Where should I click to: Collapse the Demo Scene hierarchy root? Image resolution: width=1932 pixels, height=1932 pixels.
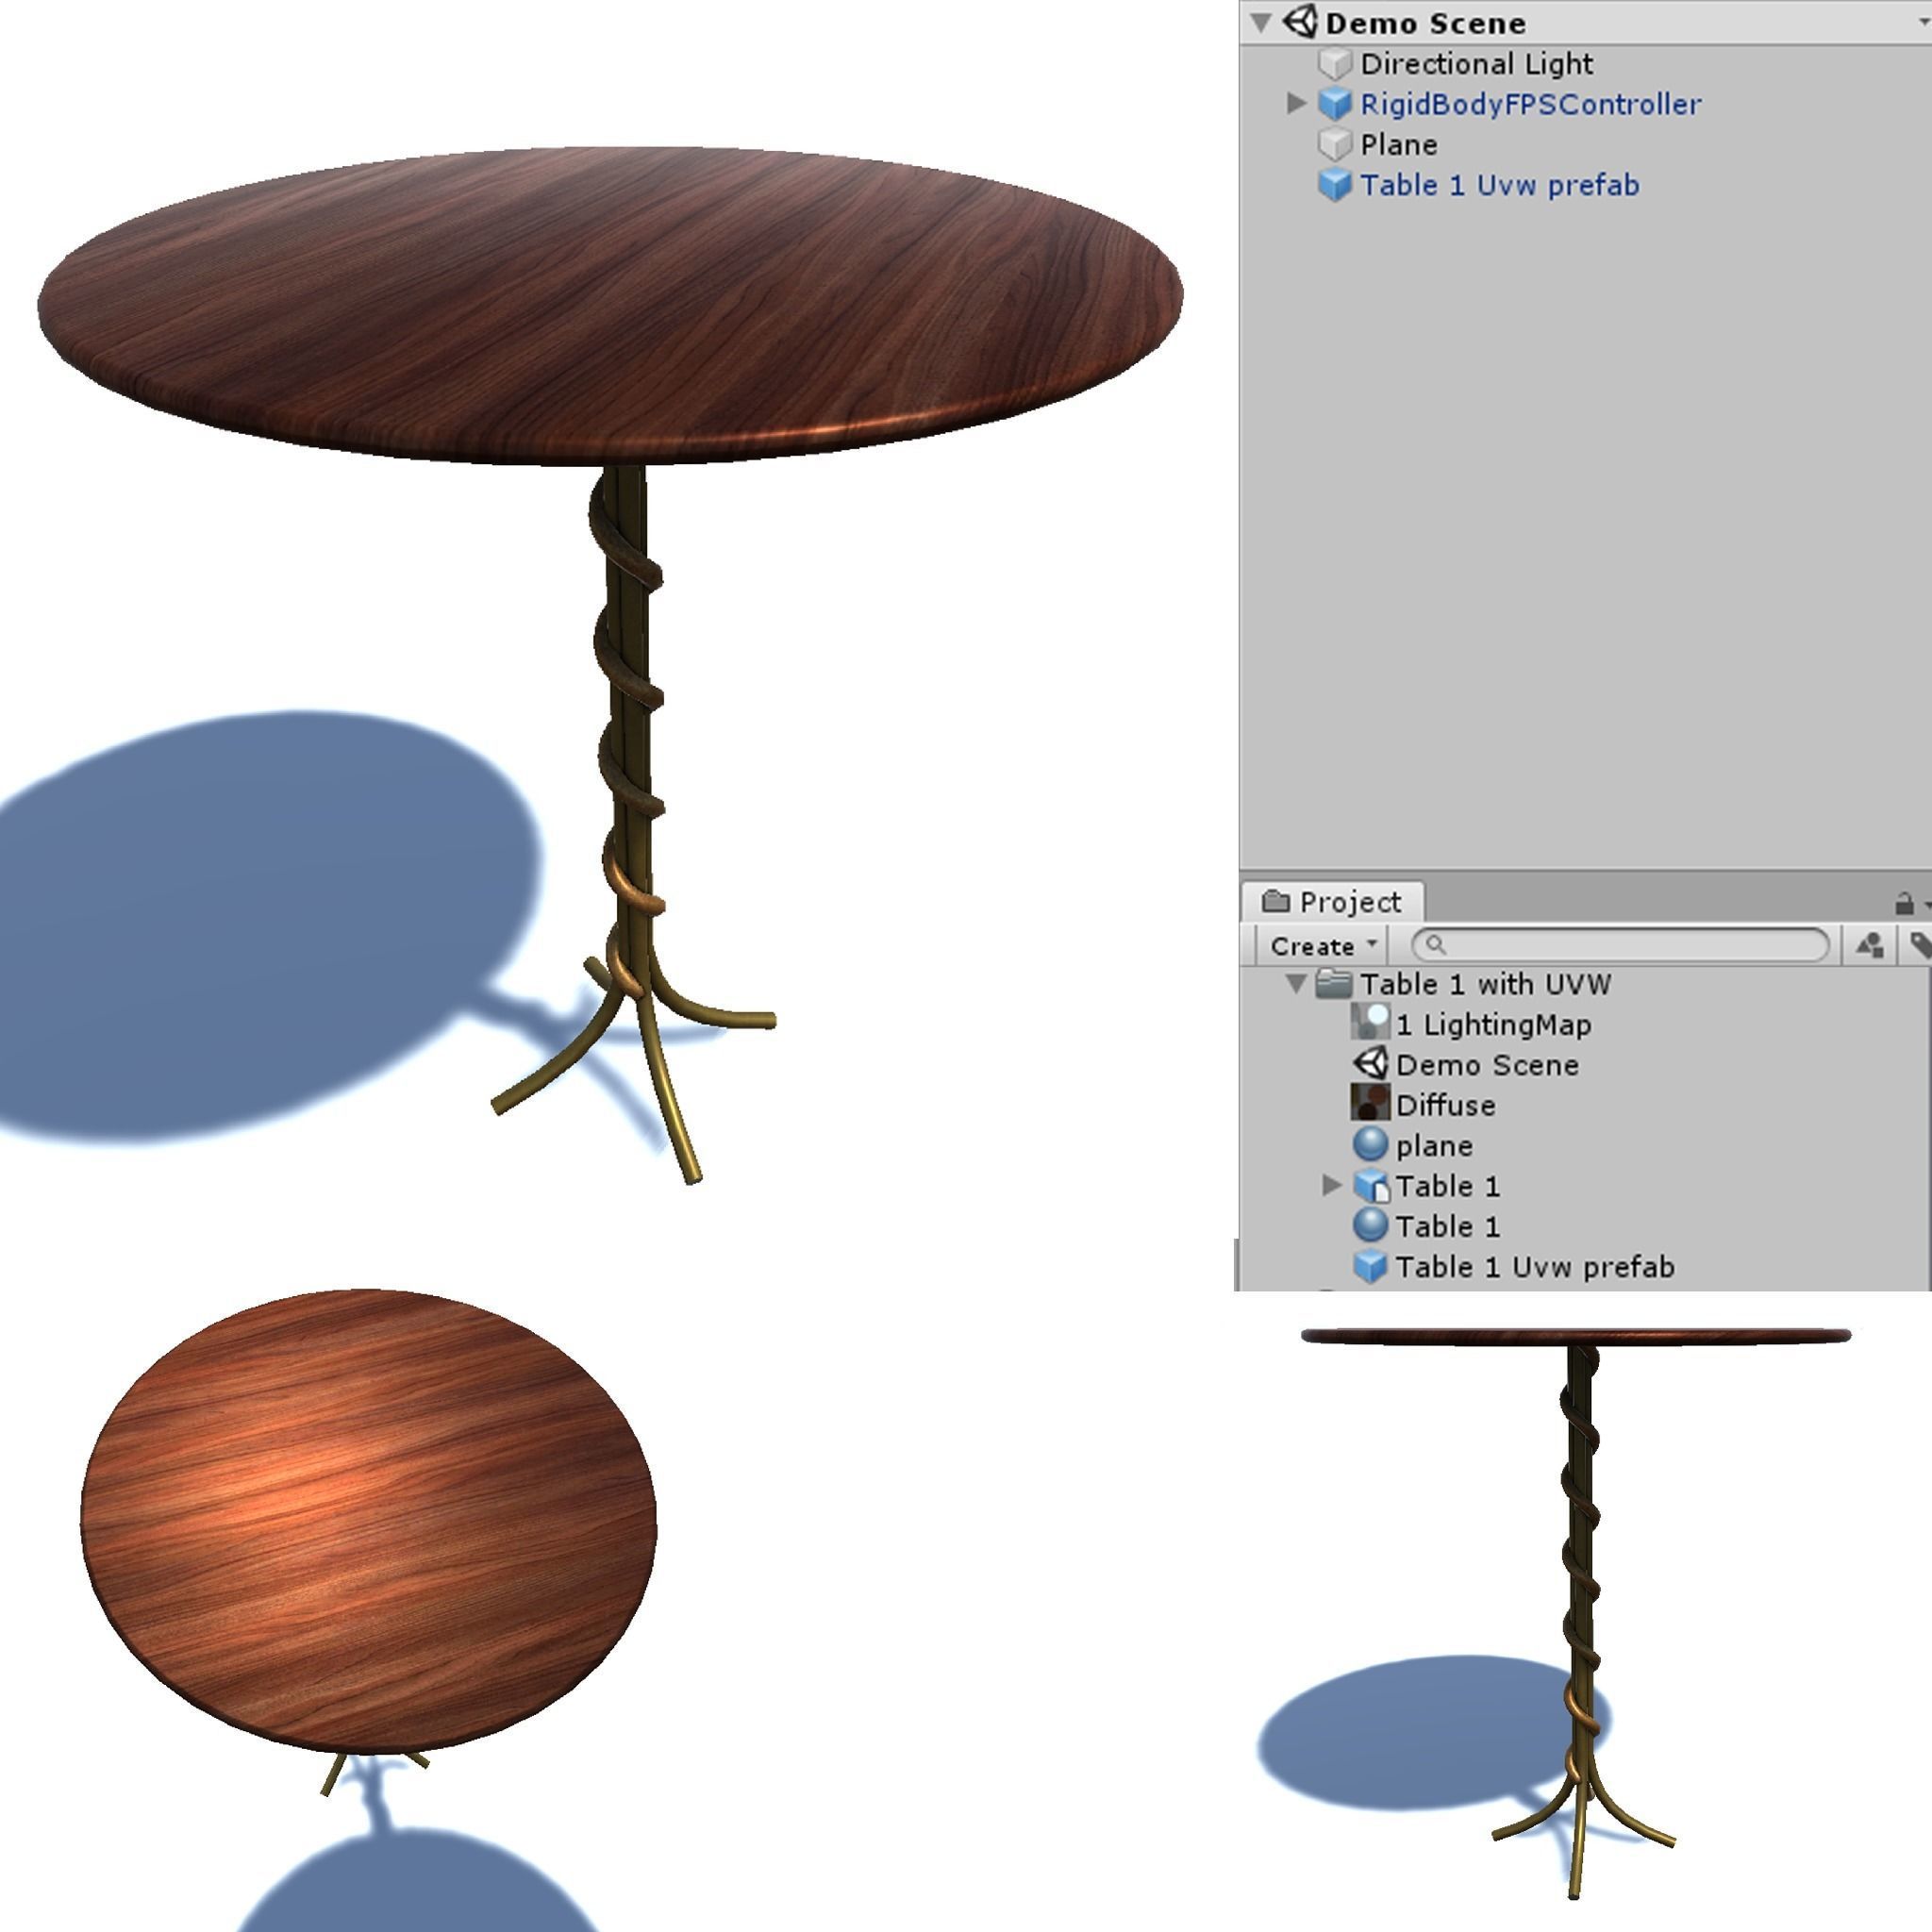1261,22
